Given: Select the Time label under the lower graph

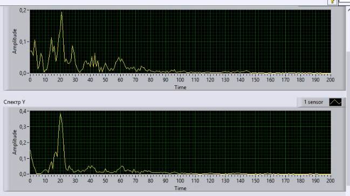Looking at the screenshot, I should (x=180, y=188).
